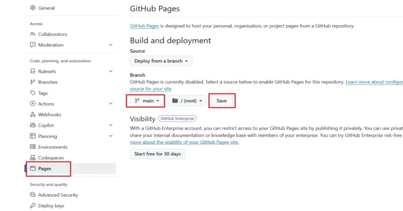Click the Copilot icon in sidebar
403x211 pixels.
pyautogui.click(x=33, y=125)
